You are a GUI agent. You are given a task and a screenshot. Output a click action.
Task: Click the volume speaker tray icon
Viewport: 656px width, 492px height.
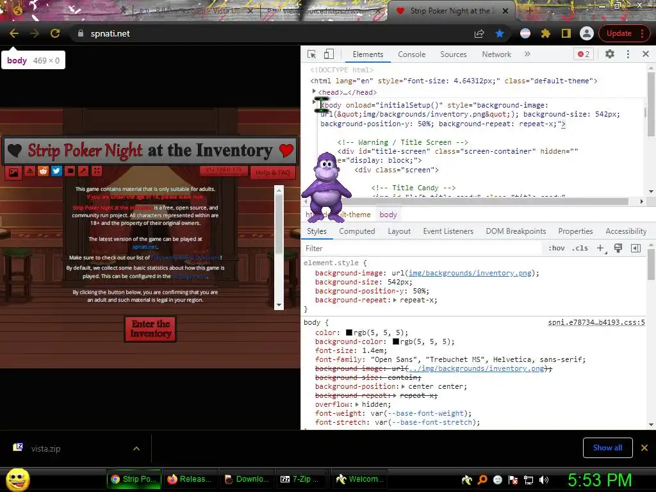pos(544,480)
